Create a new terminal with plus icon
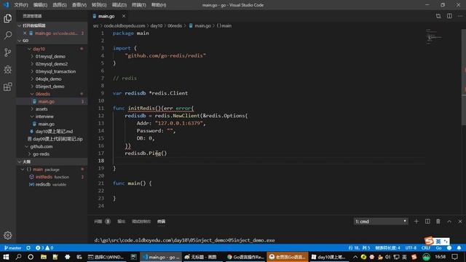The image size is (466, 262). tap(416, 221)
